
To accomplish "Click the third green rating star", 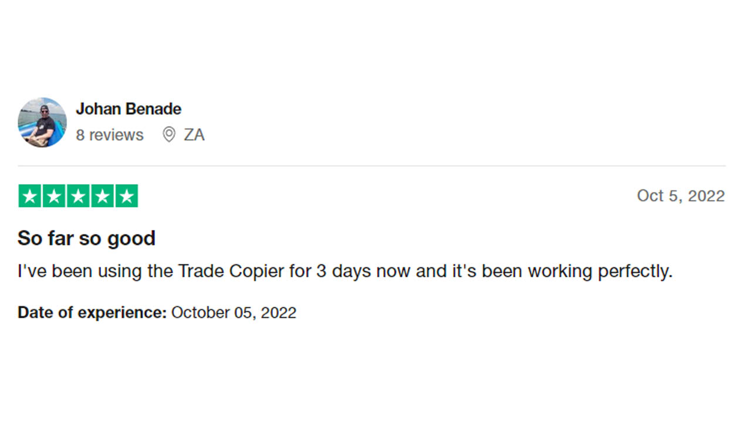I will coord(78,196).
